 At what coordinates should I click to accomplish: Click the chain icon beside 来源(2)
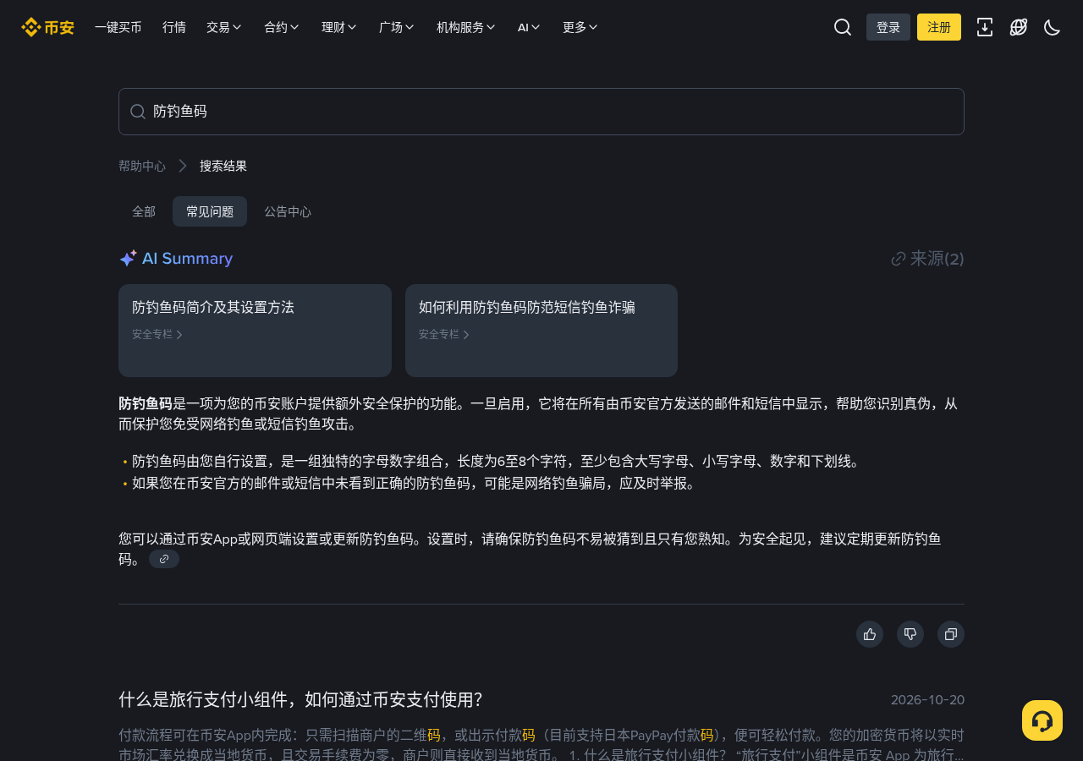(x=899, y=259)
